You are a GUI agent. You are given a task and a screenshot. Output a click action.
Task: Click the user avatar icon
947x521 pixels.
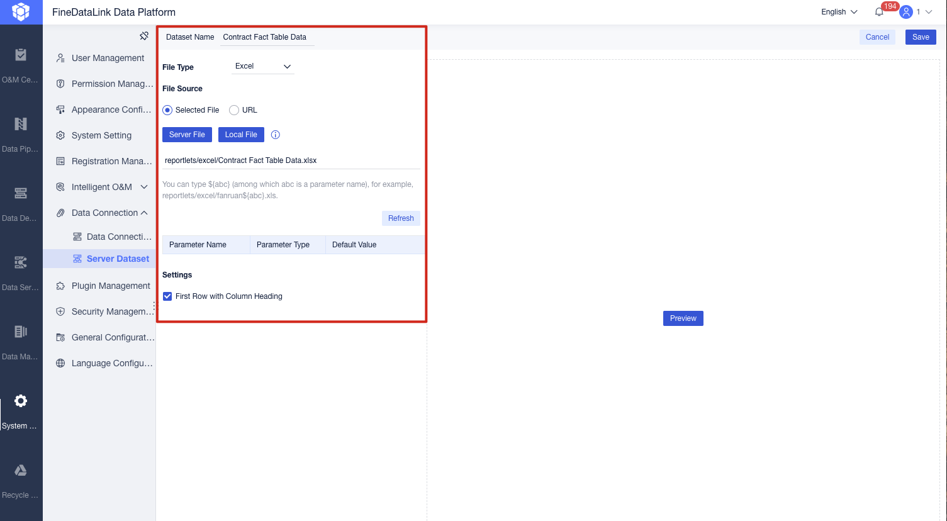click(906, 12)
